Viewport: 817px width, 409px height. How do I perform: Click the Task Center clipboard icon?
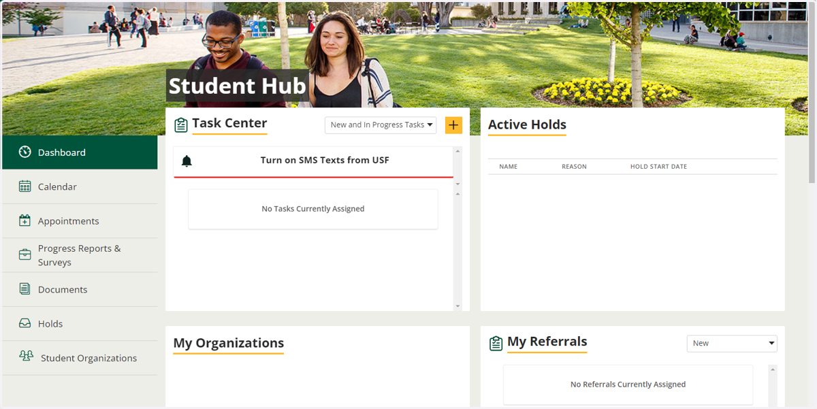coord(181,125)
